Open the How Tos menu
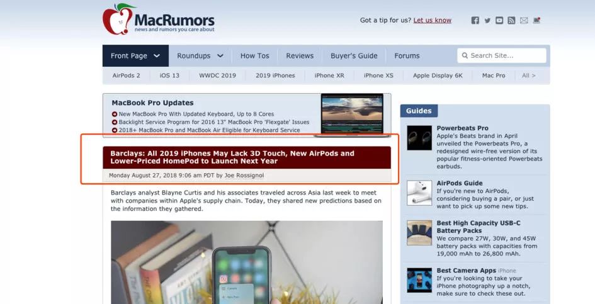The width and height of the screenshot is (595, 304). (x=254, y=56)
